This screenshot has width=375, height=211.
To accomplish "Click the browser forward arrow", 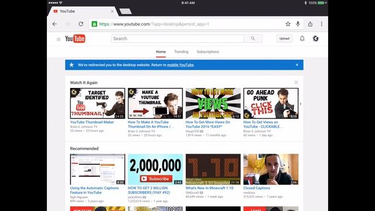I will click(68, 24).
